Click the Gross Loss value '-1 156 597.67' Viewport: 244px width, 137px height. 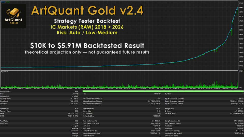point(73,104)
